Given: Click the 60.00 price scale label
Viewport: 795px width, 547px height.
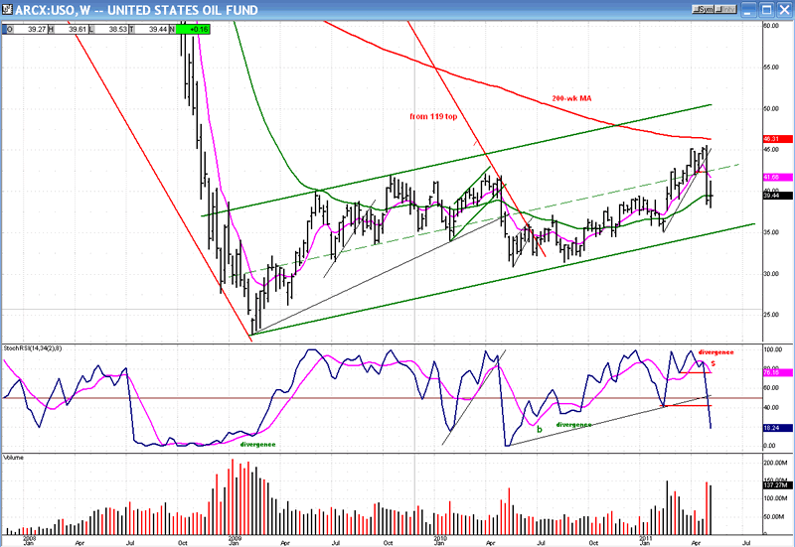Looking at the screenshot, I should pyautogui.click(x=771, y=26).
